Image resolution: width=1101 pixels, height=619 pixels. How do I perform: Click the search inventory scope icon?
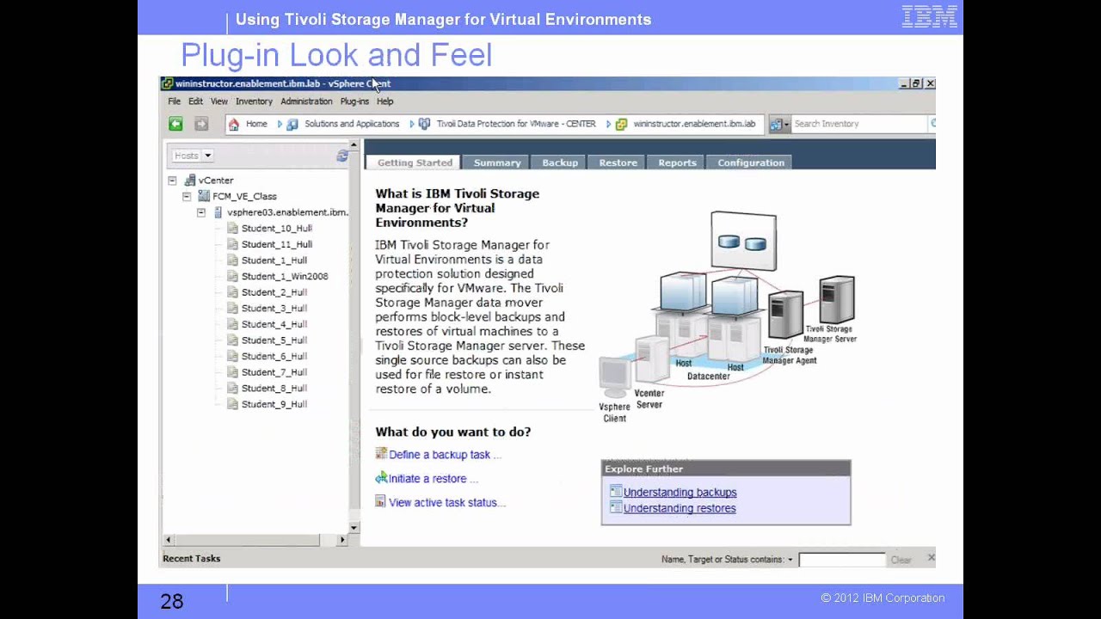coord(778,124)
